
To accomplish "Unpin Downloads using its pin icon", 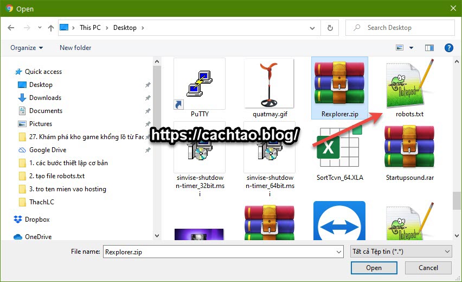I will tap(148, 98).
